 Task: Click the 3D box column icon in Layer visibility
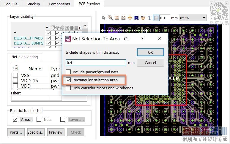[x=53, y=28]
